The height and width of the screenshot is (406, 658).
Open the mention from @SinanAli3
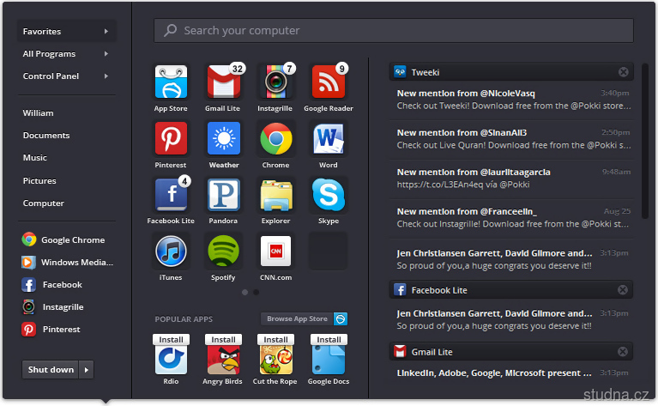click(514, 139)
